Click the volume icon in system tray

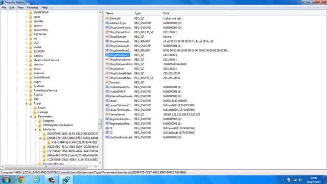coord(300,180)
